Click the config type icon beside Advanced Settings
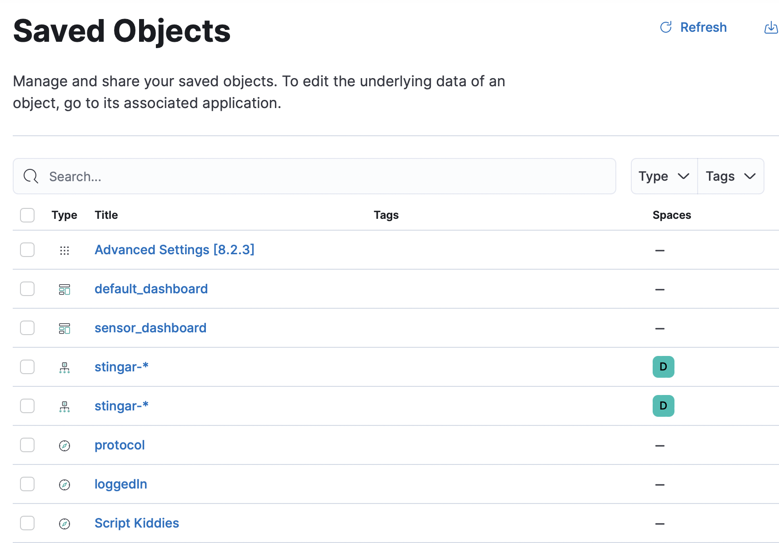The image size is (779, 543). coord(65,251)
